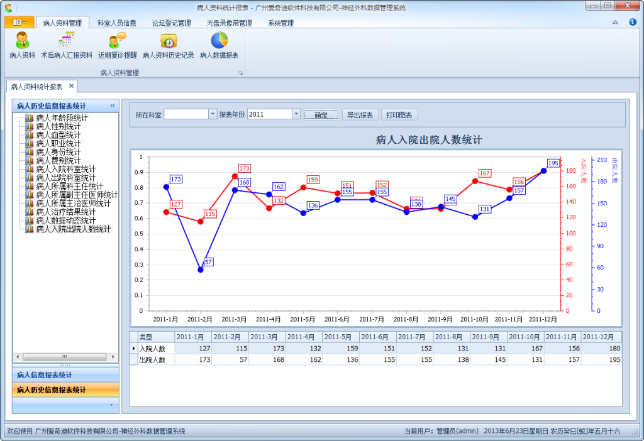Viewport: 644px width, 441px height.
Task: Click the tree scrollbar right arrow
Action: click(113, 357)
